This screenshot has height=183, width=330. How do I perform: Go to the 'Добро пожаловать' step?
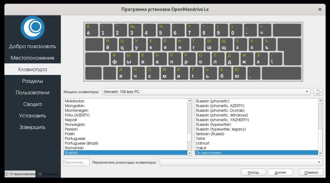click(33, 46)
